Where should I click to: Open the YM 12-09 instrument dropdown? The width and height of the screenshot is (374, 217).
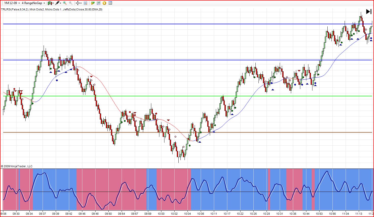click(x=12, y=3)
